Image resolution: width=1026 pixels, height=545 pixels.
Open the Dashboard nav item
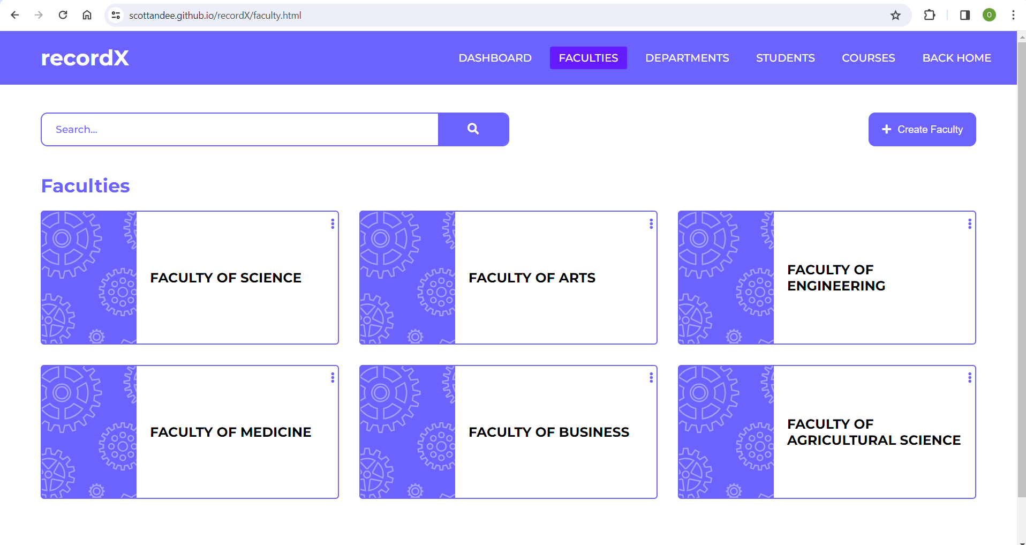point(495,58)
